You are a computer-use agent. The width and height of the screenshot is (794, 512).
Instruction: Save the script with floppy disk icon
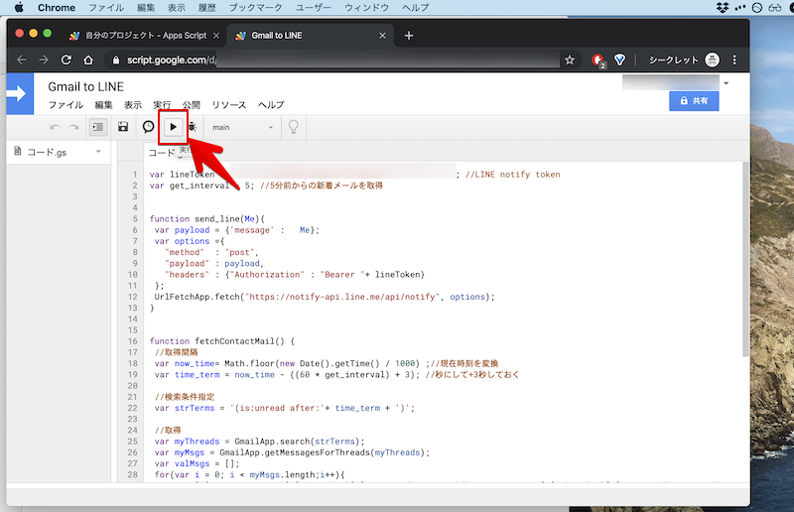pyautogui.click(x=123, y=127)
